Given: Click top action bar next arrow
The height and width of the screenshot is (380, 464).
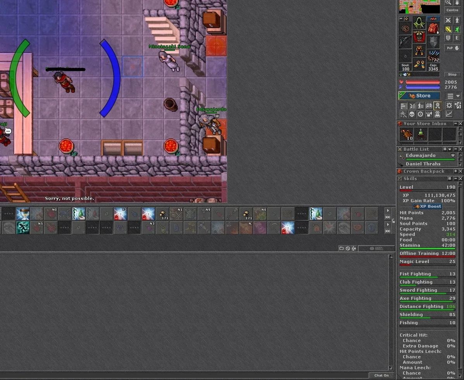Looking at the screenshot, I should pos(388,211).
